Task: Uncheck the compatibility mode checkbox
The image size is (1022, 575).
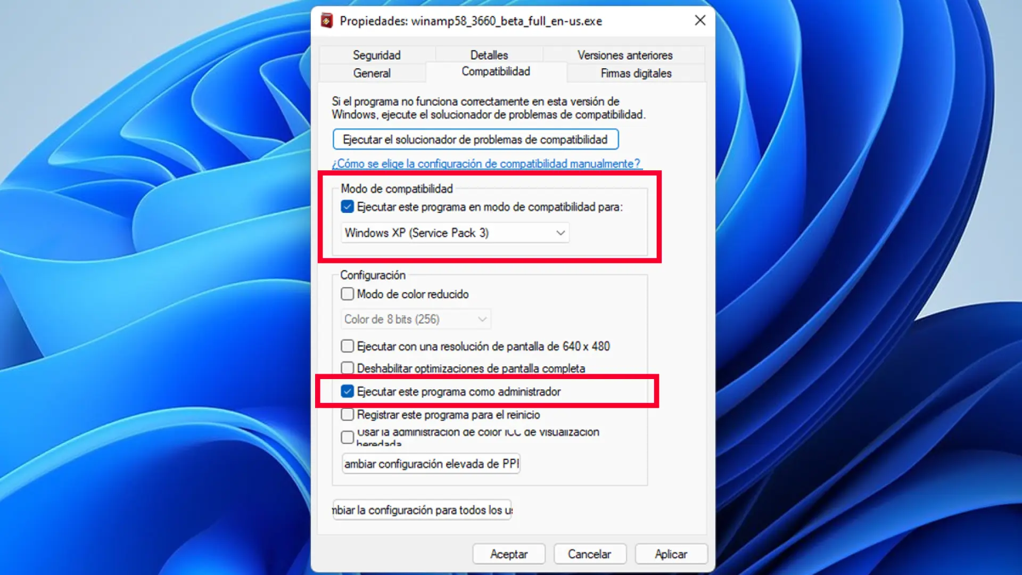Action: [x=347, y=207]
